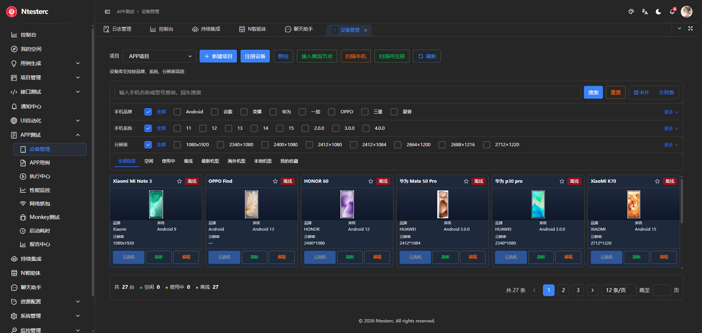Screen dimensions: 702x333
Task: Go to page 2 in pagination
Action: [x=563, y=290]
